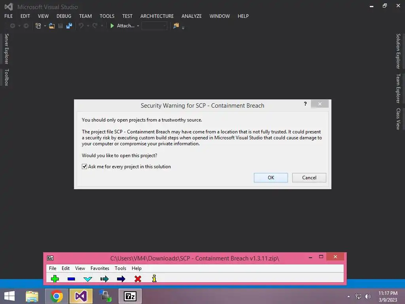This screenshot has width=405, height=304.
Task: Click the 7-Zip Add green plus icon
Action: pos(55,279)
